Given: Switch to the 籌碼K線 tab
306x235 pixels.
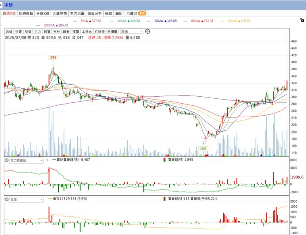Looking at the screenshot, I should 9,13.
